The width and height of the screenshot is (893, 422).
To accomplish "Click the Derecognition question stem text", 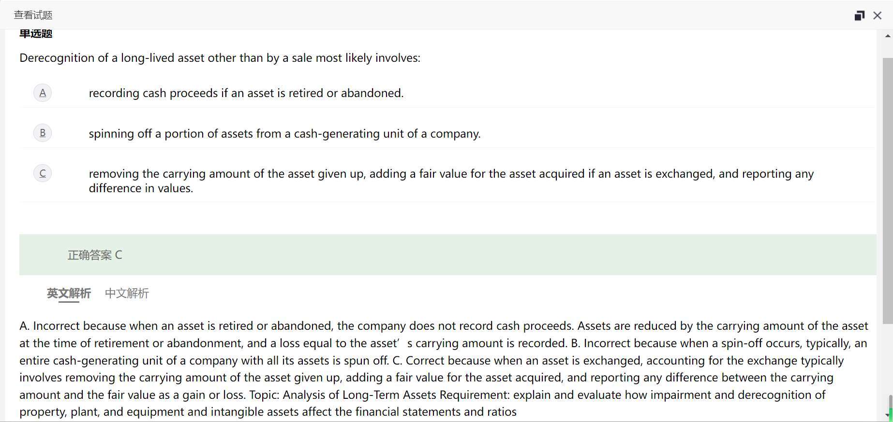I will coord(220,58).
